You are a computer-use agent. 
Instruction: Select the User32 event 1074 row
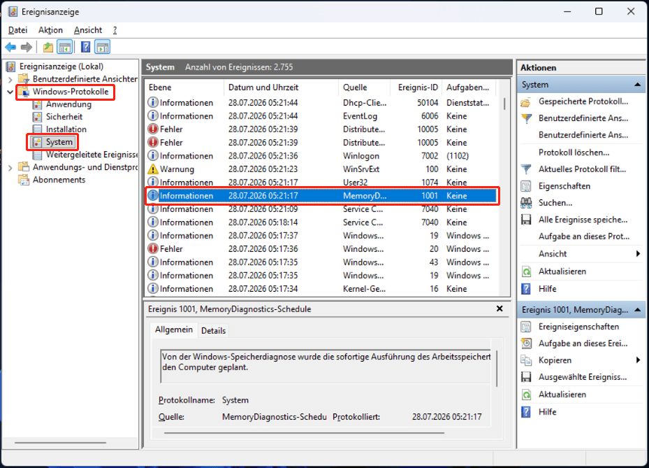(321, 182)
